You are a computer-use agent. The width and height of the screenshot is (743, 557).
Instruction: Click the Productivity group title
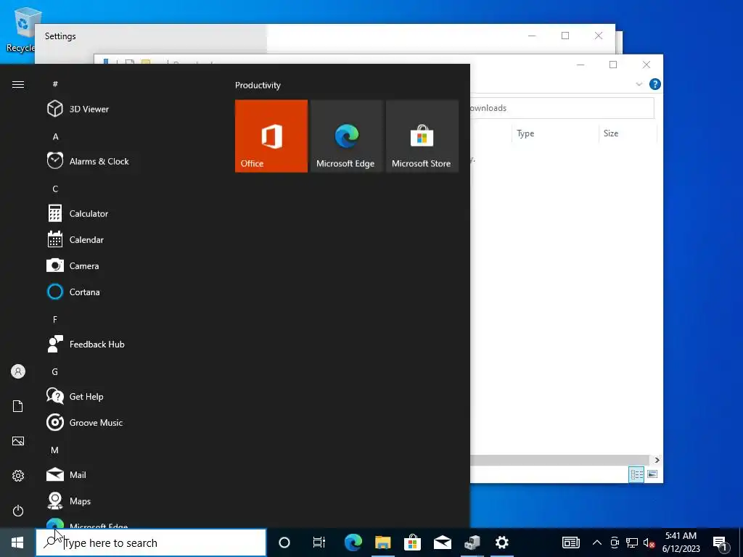point(258,86)
